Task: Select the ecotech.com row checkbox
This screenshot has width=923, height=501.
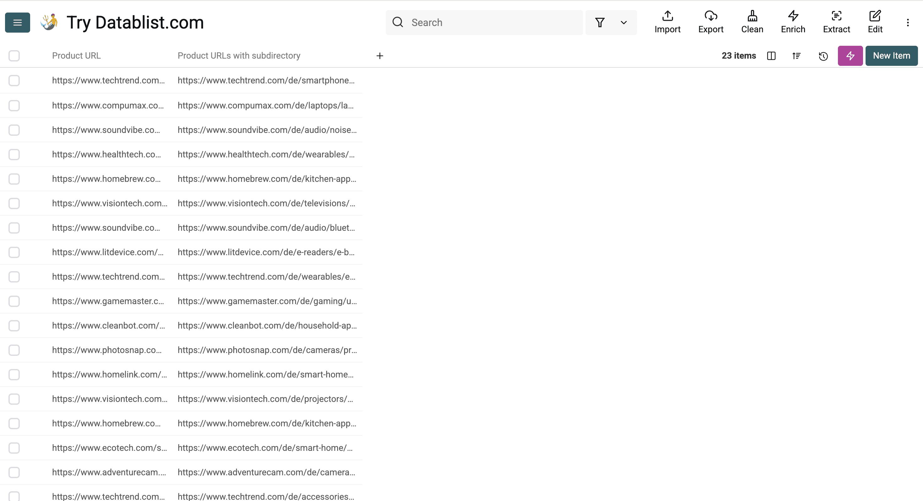Action: pyautogui.click(x=14, y=448)
